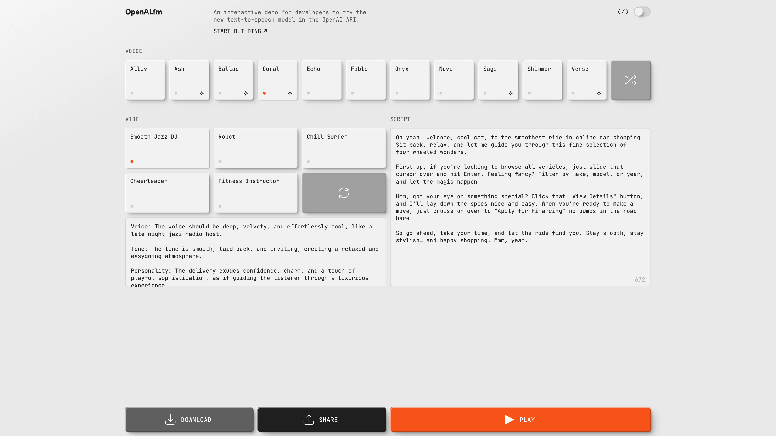Click the download arrow icon
This screenshot has height=436, width=776.
click(170, 420)
